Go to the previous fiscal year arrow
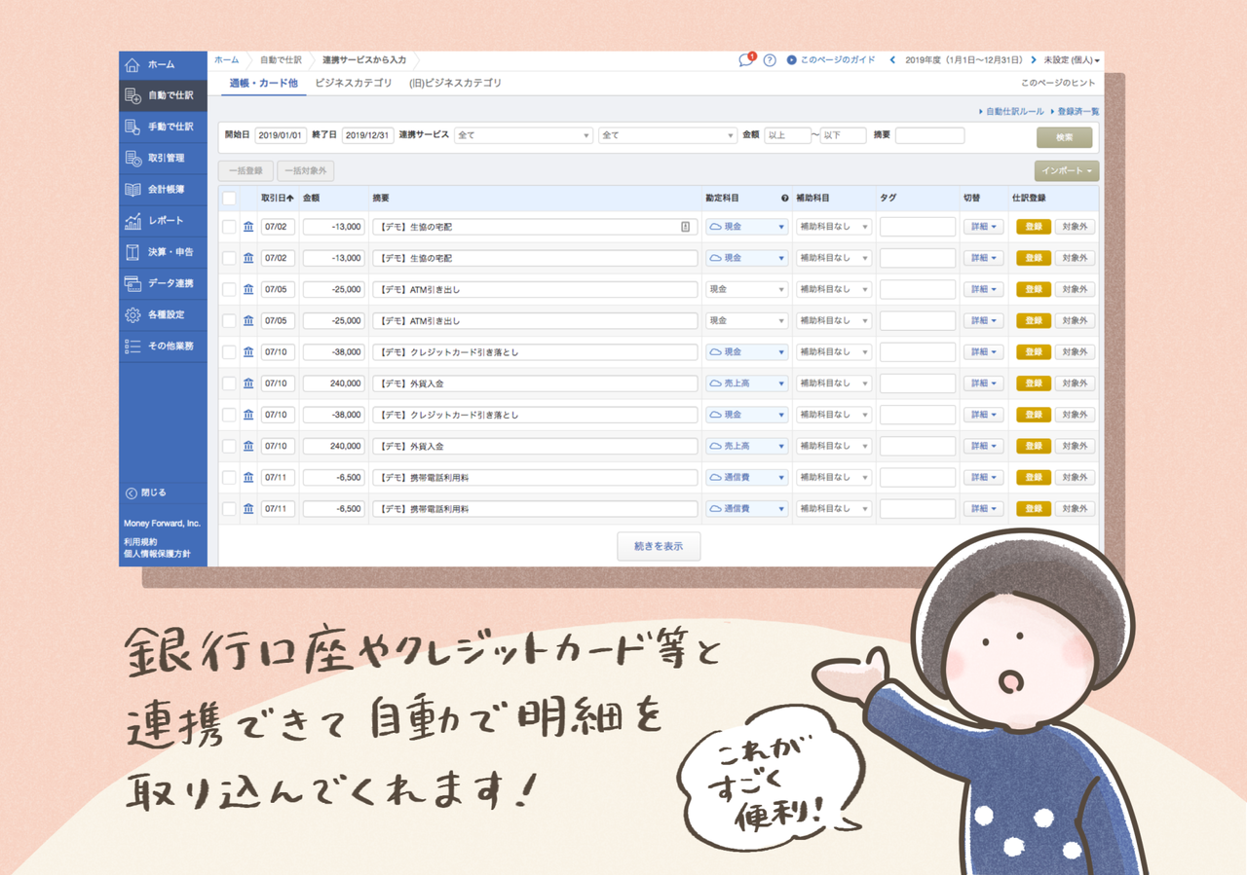1247x875 pixels. coord(892,59)
